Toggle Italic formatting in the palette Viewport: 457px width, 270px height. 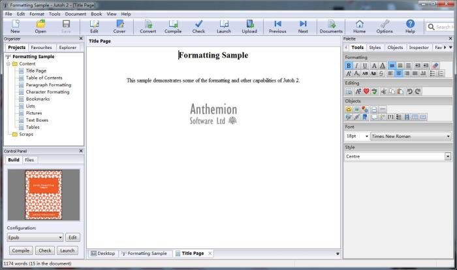point(356,65)
